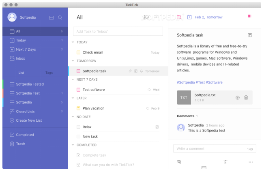Open the Today smart list
The width and height of the screenshot is (262, 172).
pos(35,40)
